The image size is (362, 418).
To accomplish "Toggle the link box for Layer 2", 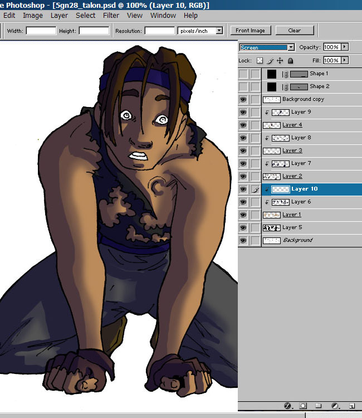I will tap(256, 177).
